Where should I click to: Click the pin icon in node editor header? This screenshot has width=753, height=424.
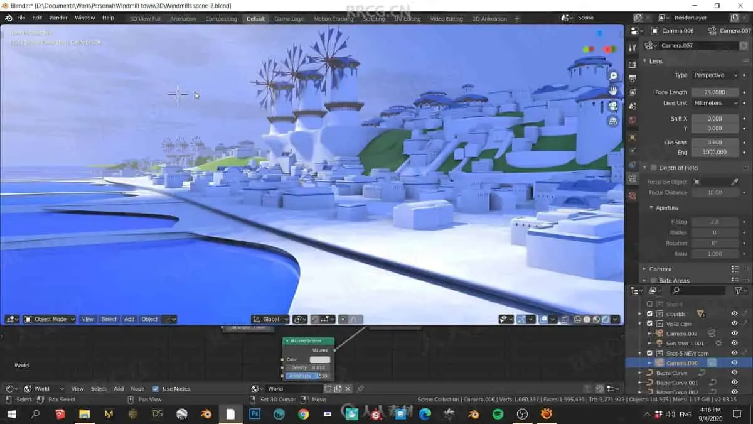click(x=360, y=389)
